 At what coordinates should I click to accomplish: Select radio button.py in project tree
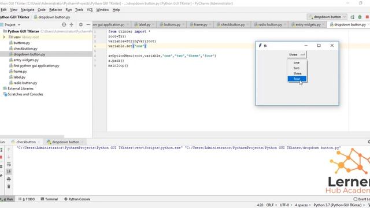(x=25, y=83)
